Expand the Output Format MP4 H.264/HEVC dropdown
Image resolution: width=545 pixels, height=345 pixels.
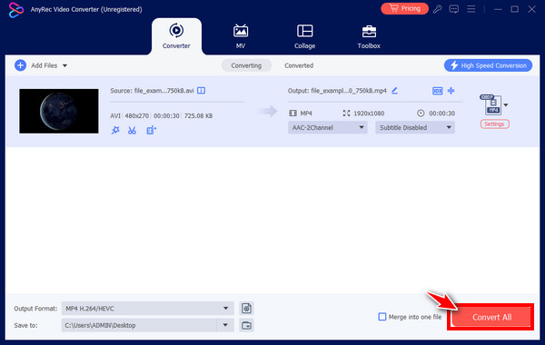pos(147,308)
